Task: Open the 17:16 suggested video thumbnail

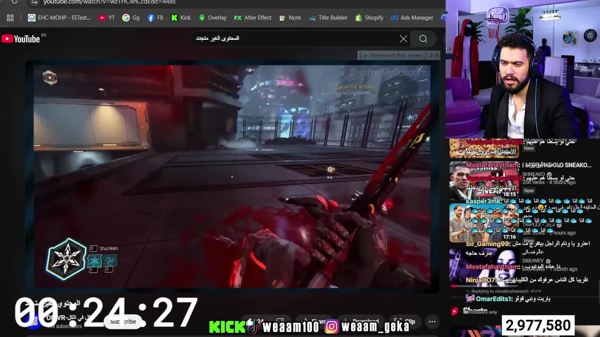Action: (x=484, y=222)
